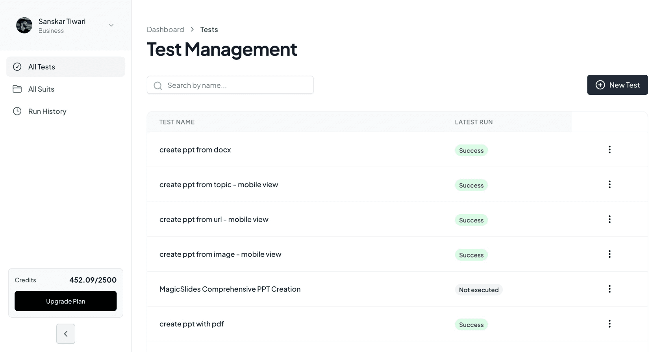Viewport: 663px width, 352px height.
Task: Click the TEST NAME column header
Action: [x=177, y=122]
